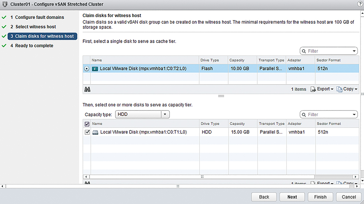Click the capacity tier Filter input field
The image size is (364, 204).
[x=328, y=115]
